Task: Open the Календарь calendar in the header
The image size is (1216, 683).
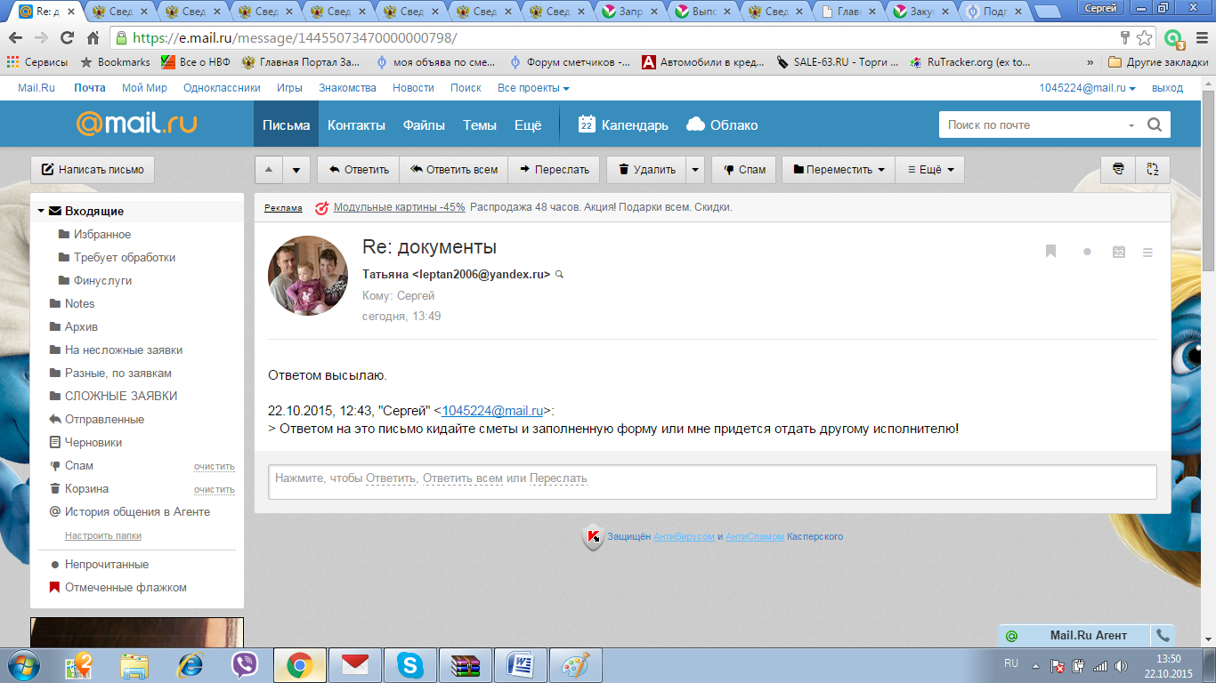Action: pyautogui.click(x=623, y=125)
